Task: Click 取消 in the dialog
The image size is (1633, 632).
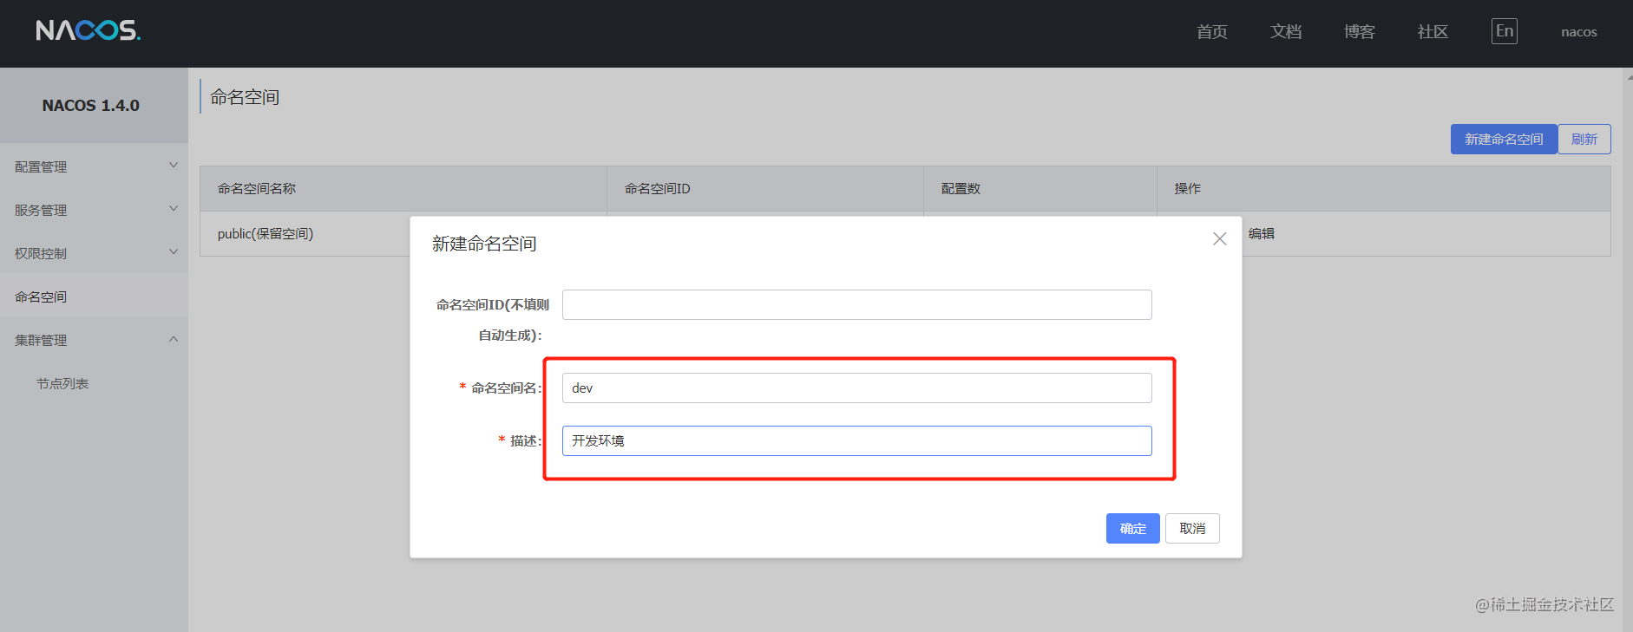Action: pyautogui.click(x=1192, y=528)
